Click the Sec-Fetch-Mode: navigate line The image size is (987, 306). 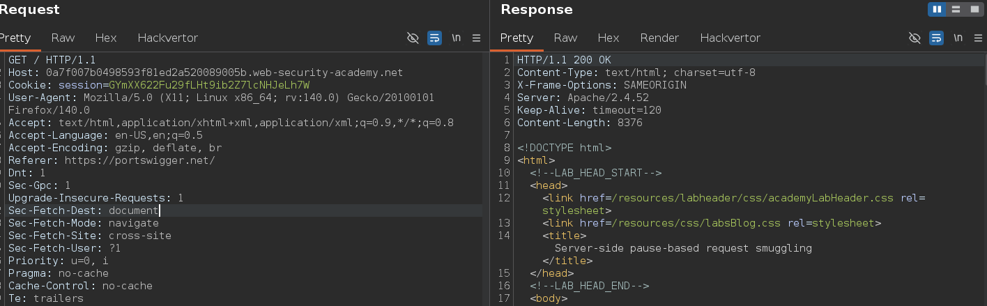(84, 223)
